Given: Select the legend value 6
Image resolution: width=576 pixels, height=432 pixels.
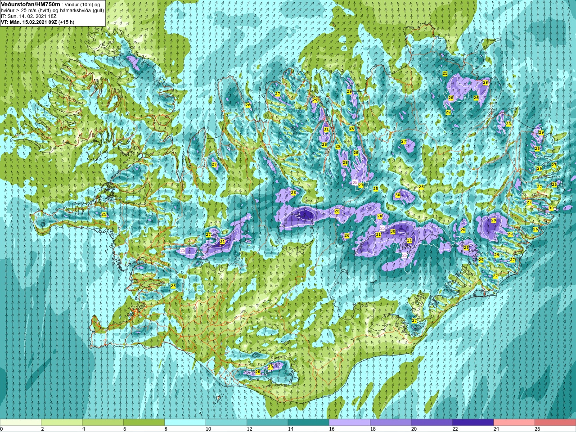Looking at the screenshot, I should coord(125,429).
